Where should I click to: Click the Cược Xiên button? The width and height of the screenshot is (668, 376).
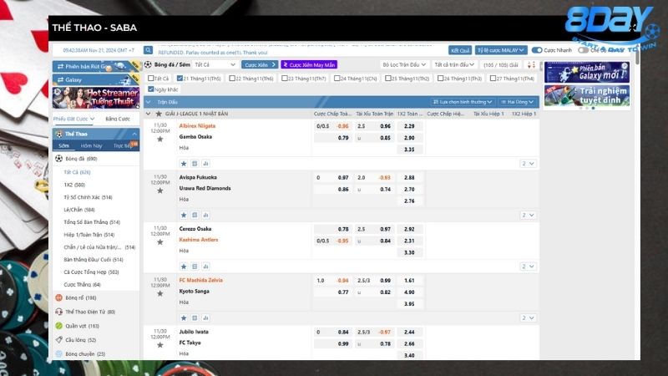pyautogui.click(x=260, y=65)
